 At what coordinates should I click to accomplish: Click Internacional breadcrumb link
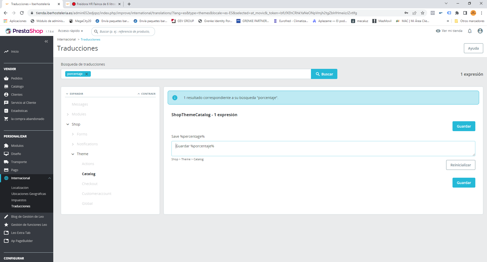coord(66,39)
